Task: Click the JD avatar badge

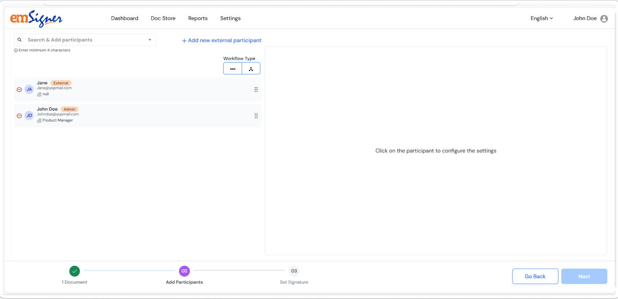Action: (29, 116)
